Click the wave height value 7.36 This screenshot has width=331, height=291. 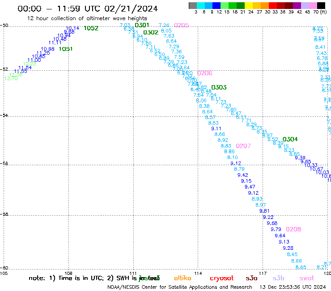click(x=177, y=51)
